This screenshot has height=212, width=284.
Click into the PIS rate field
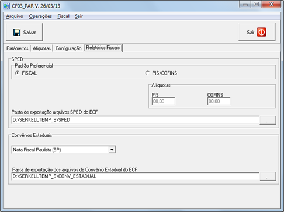tap(163, 101)
